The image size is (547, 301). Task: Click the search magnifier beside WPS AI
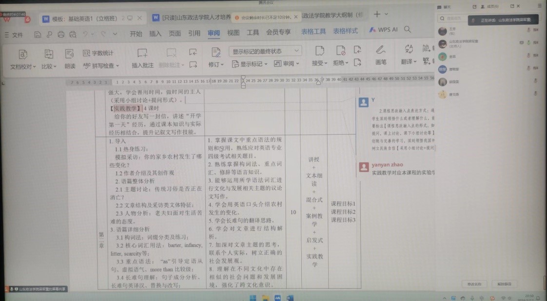click(408, 30)
